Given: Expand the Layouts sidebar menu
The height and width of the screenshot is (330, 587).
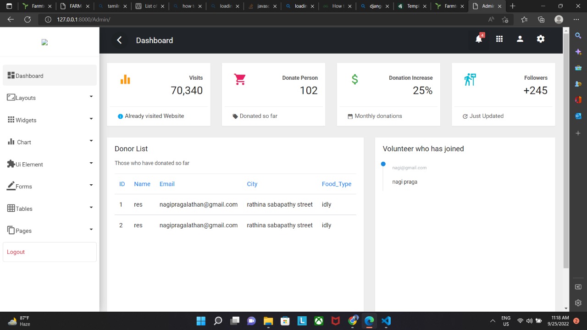Looking at the screenshot, I should point(50,98).
